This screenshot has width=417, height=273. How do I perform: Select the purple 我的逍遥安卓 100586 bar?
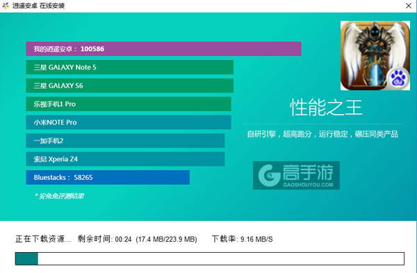[163, 49]
